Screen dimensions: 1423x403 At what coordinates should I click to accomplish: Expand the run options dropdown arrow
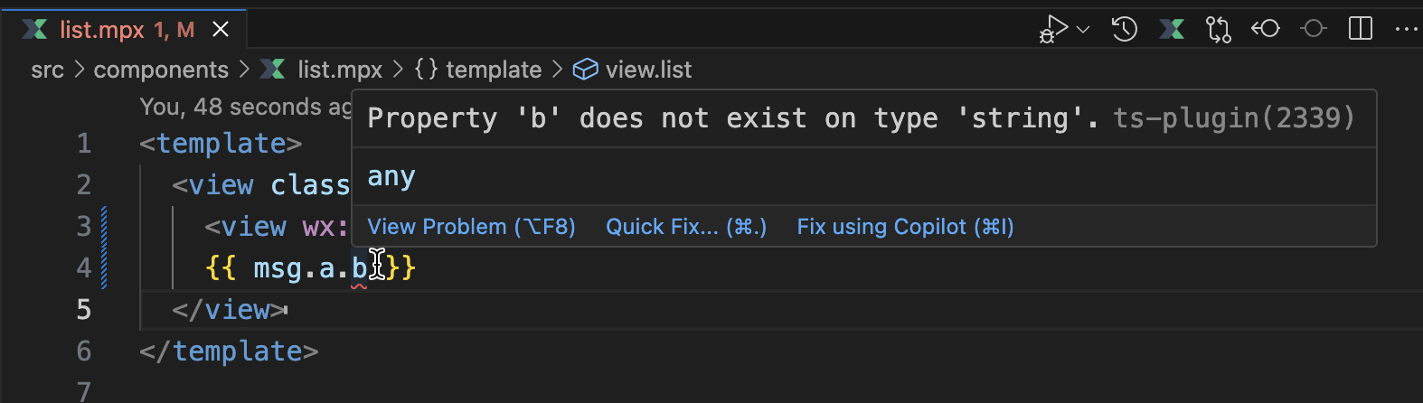point(1083,30)
